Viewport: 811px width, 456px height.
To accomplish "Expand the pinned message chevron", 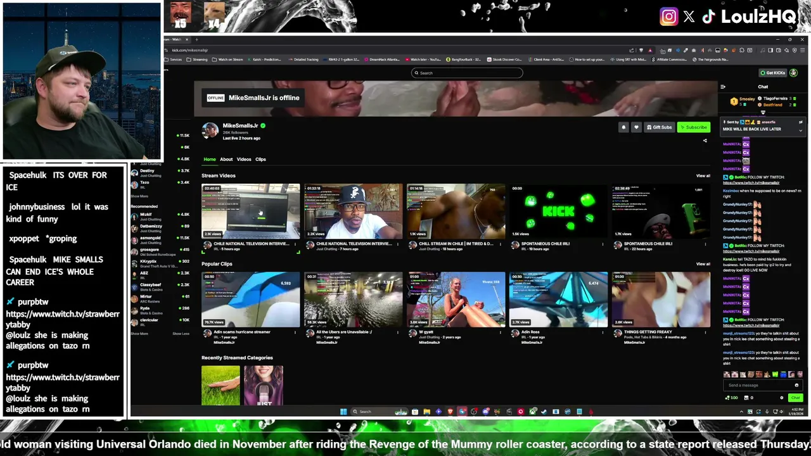I will click(x=800, y=130).
